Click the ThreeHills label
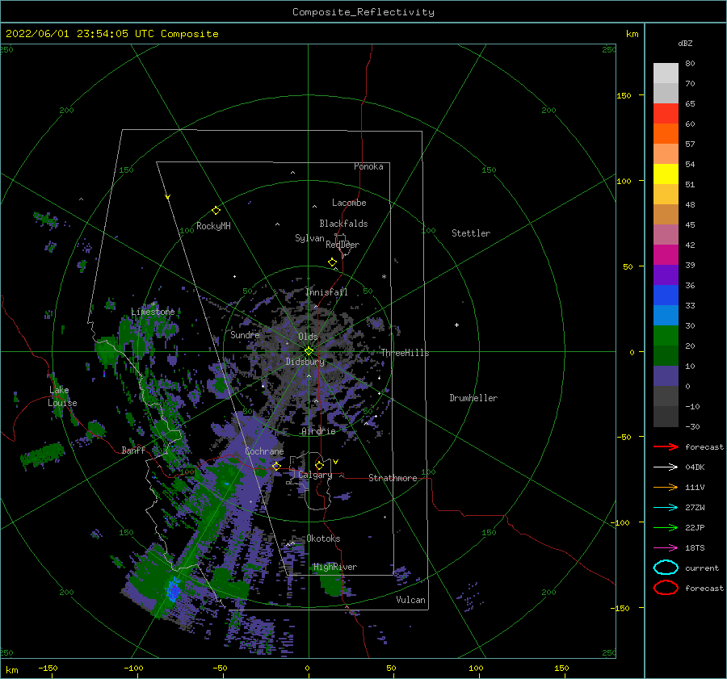This screenshot has width=727, height=679. coord(406,353)
